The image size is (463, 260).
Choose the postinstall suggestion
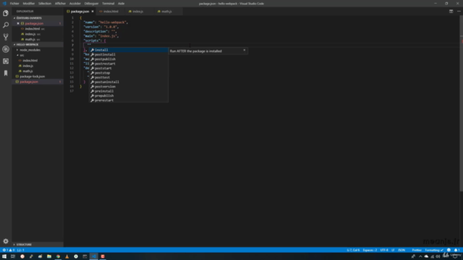click(129, 55)
